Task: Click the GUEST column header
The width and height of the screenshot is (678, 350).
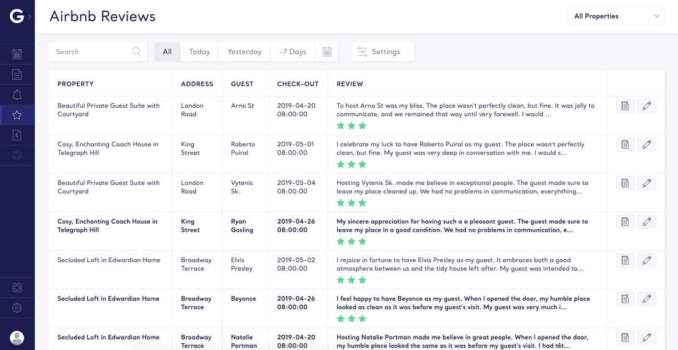Action: point(242,84)
